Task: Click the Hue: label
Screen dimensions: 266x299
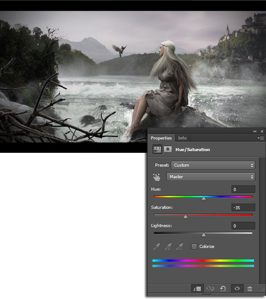Action: pos(156,189)
